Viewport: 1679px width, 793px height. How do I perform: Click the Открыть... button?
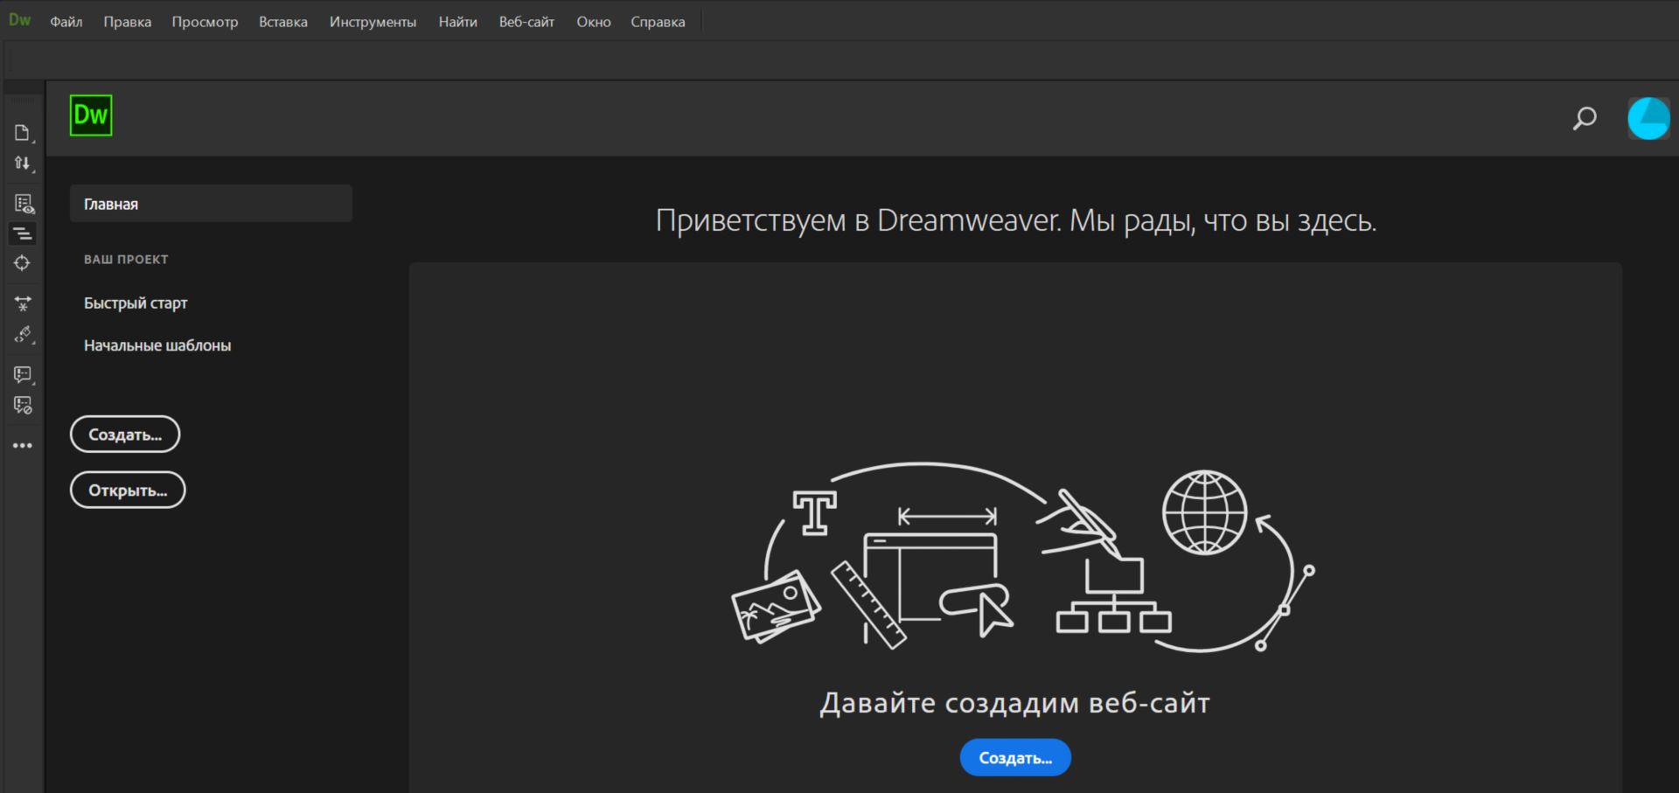point(128,490)
